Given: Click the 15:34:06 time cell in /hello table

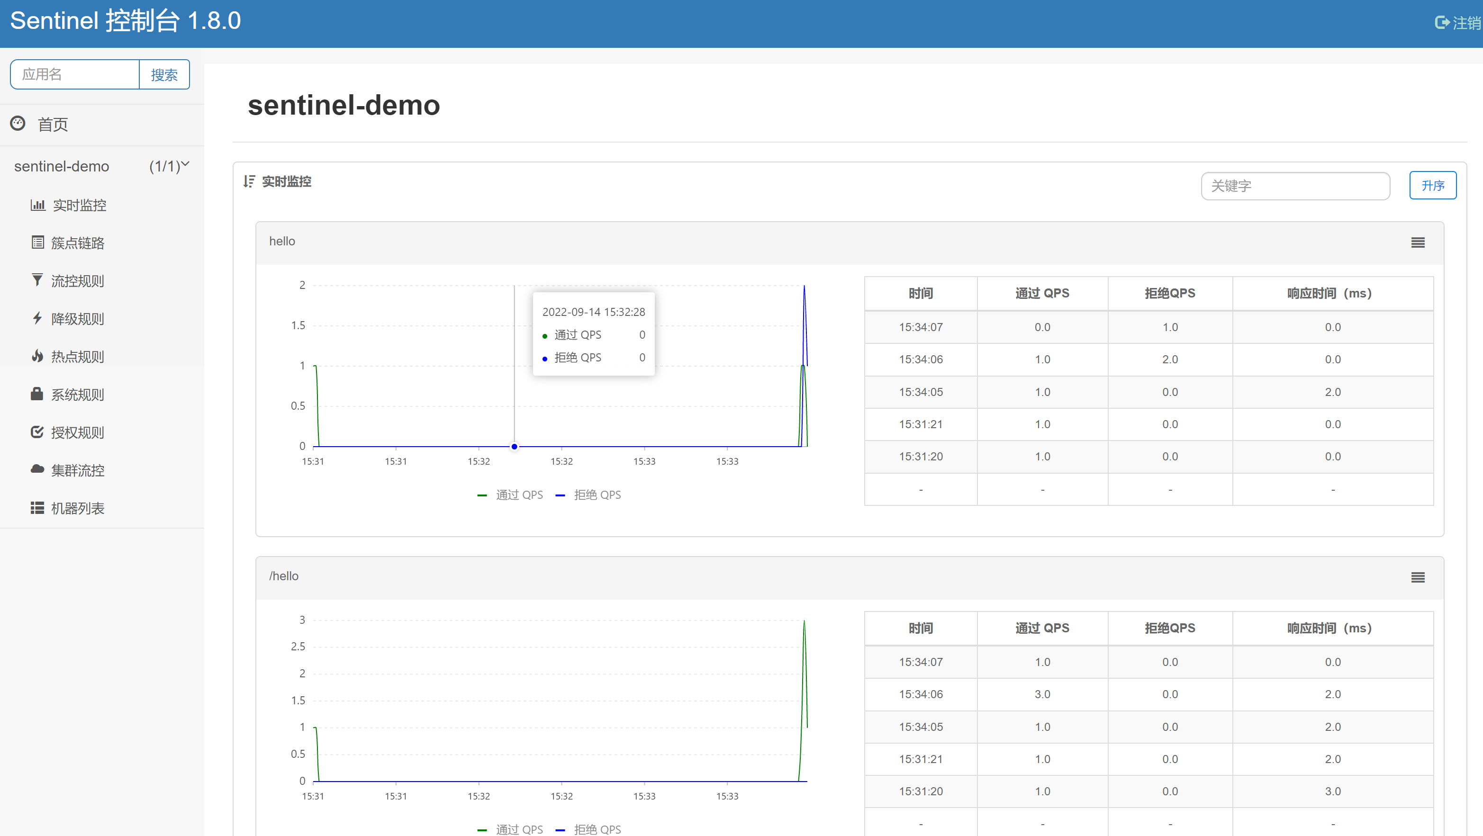Looking at the screenshot, I should click(x=921, y=694).
